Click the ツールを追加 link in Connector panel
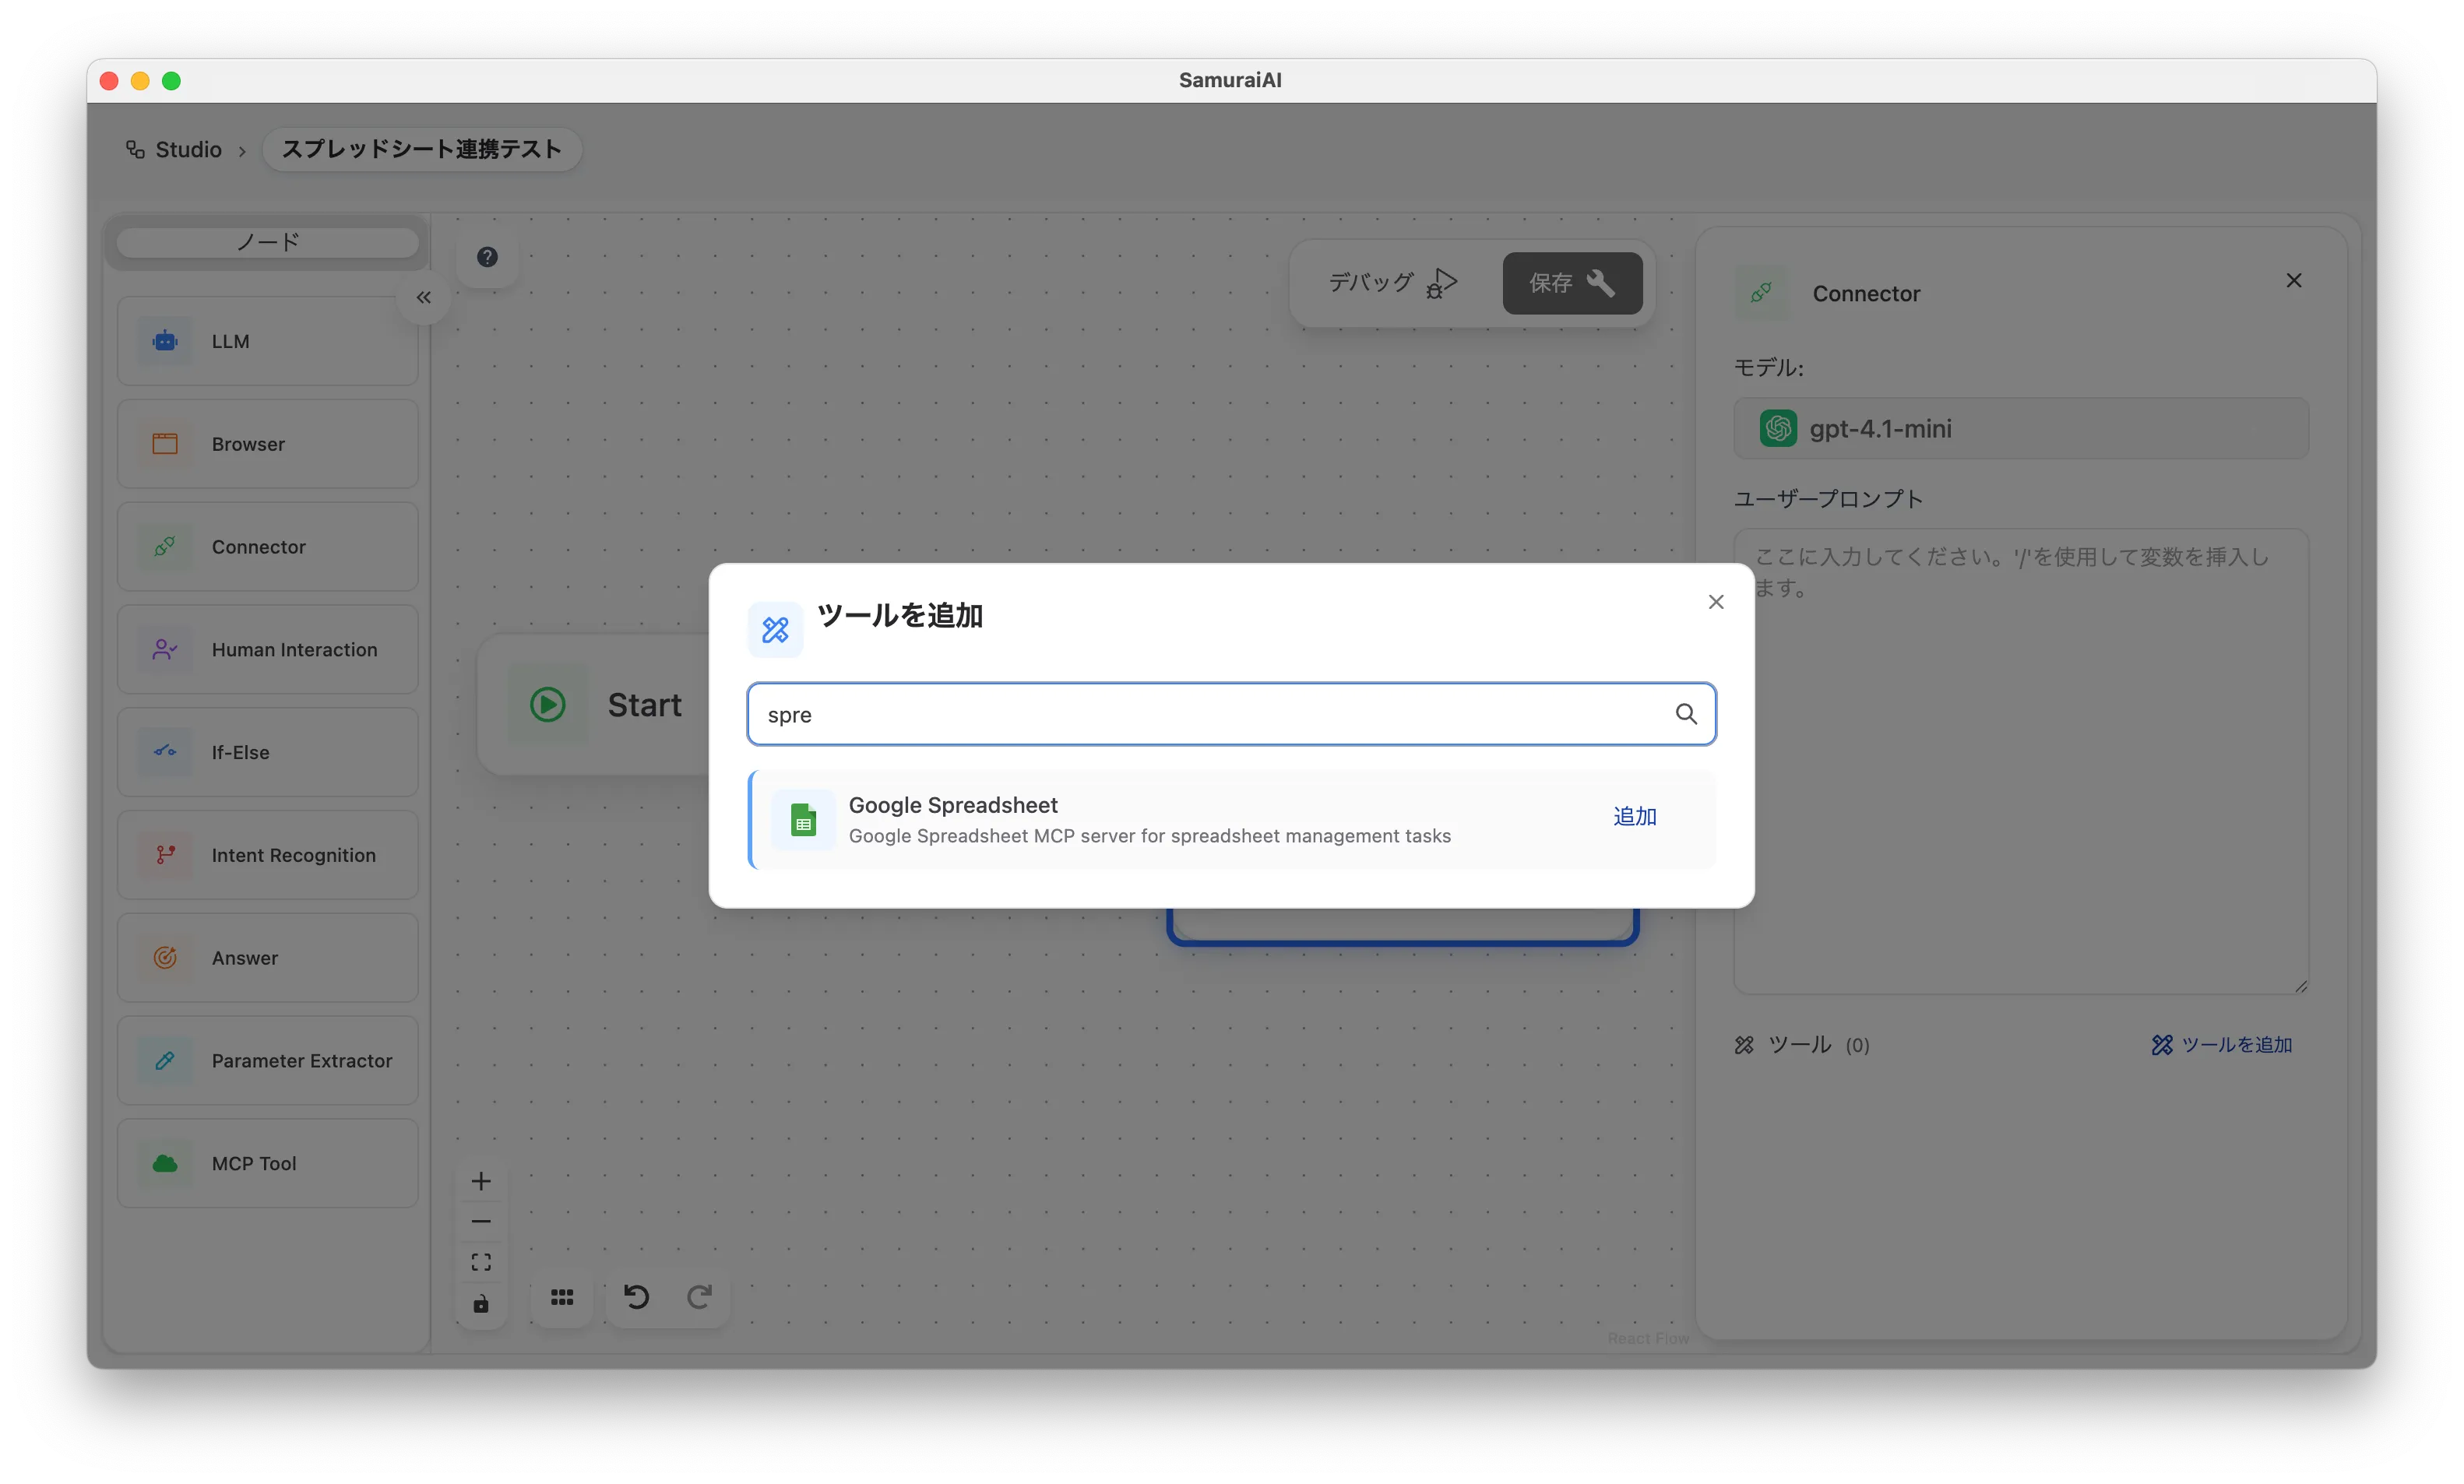Viewport: 2464px width, 1484px height. point(2222,1045)
